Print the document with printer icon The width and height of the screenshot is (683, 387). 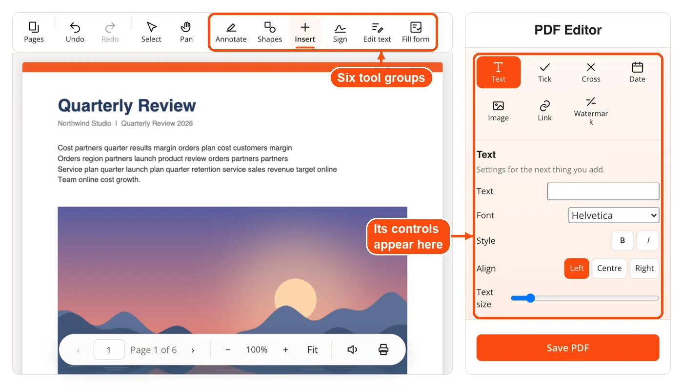tap(383, 350)
